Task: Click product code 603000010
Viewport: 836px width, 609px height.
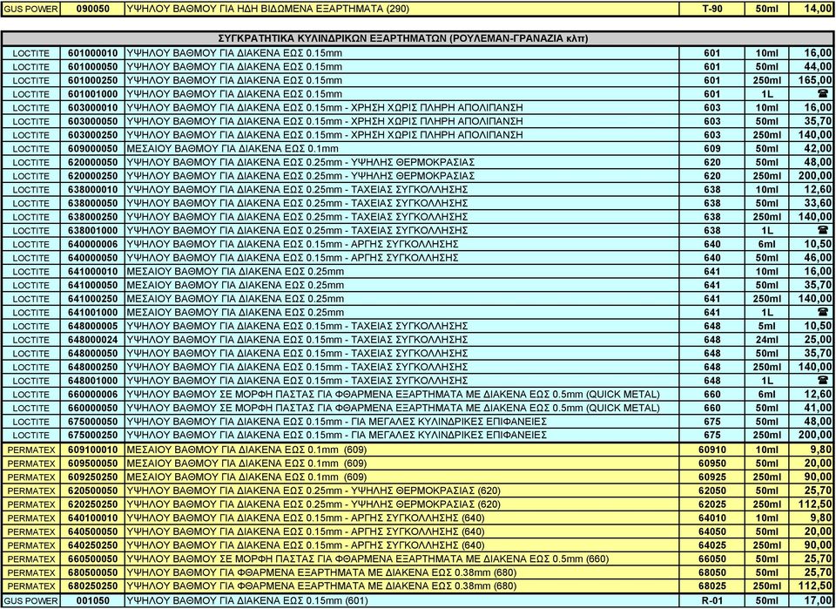Action: pyautogui.click(x=93, y=108)
